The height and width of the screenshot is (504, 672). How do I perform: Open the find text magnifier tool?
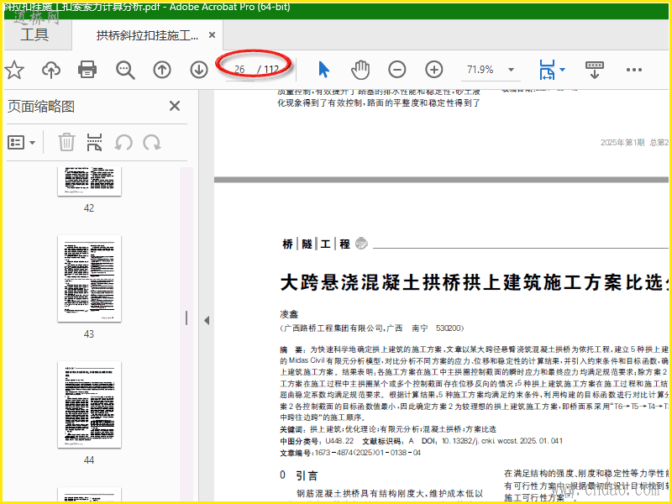[125, 70]
